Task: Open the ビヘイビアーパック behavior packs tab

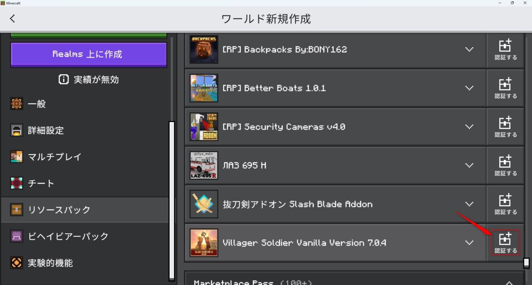Action: (84, 237)
